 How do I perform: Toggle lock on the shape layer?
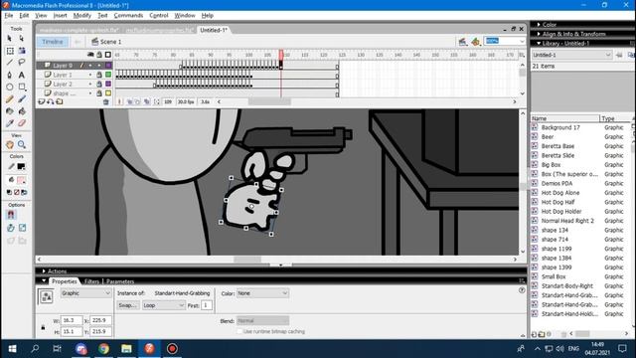tap(99, 93)
